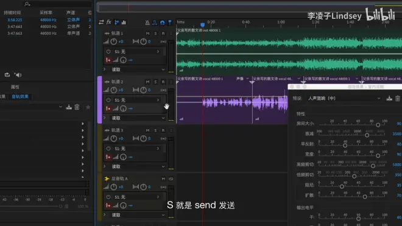Screen dimensions: 402x226
Task: Click 干 output level slider handle
Action: (x=358, y=219)
